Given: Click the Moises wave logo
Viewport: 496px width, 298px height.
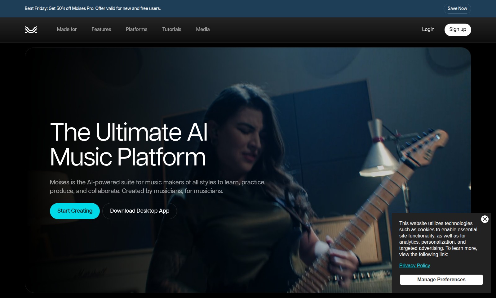Looking at the screenshot, I should [x=31, y=29].
